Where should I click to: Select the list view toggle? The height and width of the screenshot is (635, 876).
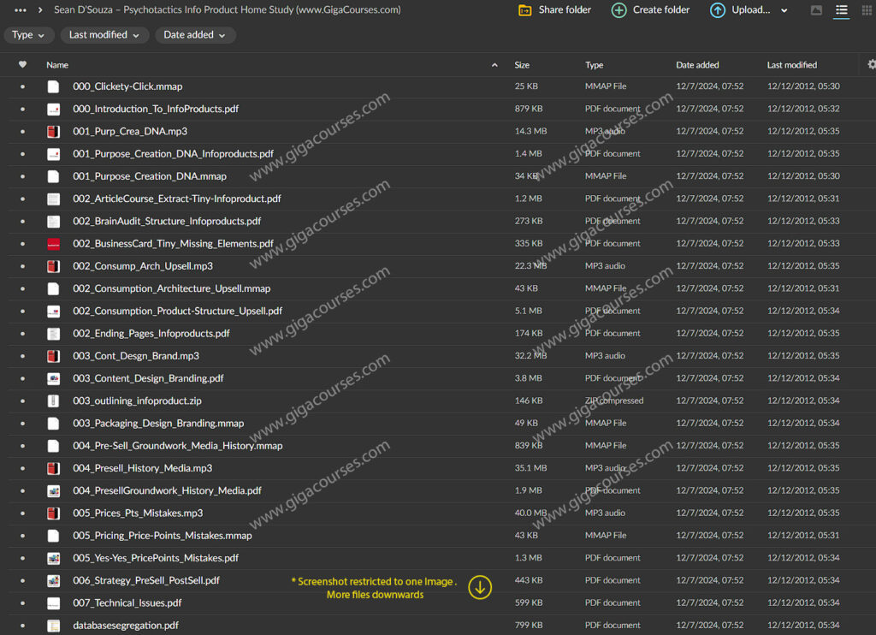tap(842, 10)
